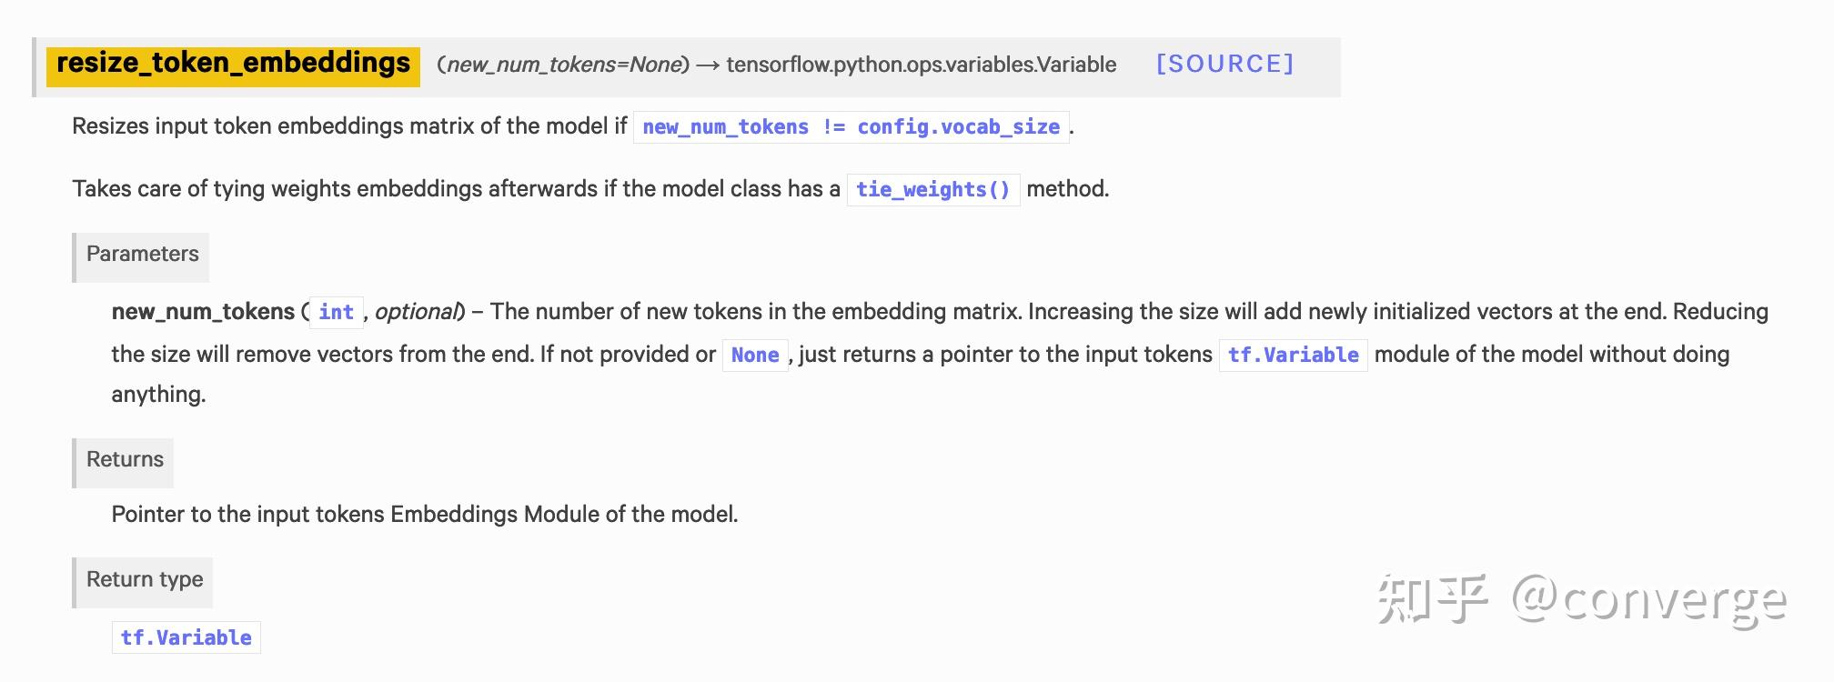Click the None code literal in parameter description

pyautogui.click(x=754, y=356)
